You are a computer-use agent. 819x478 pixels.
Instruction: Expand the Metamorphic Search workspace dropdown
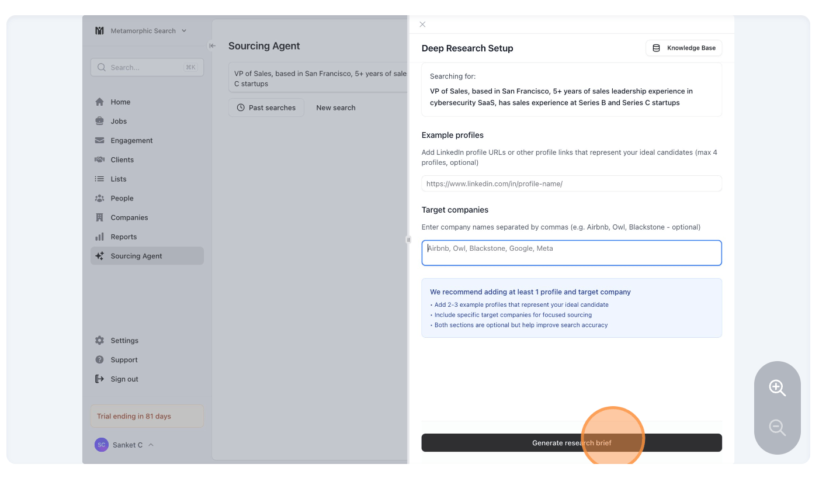point(184,31)
